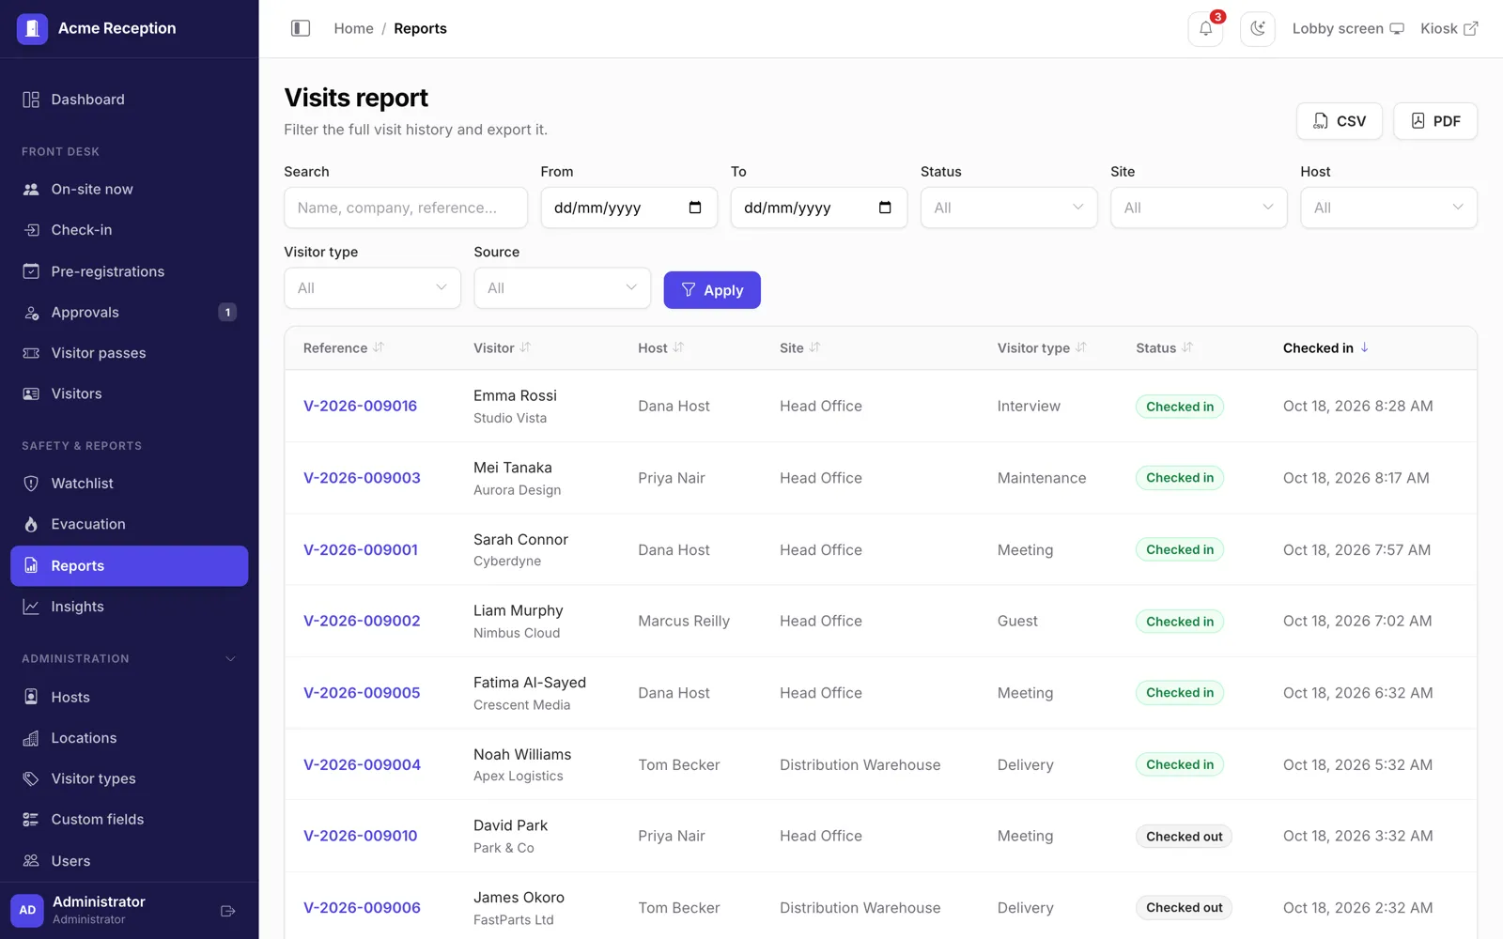Toggle Checked in column sort arrow
1503x939 pixels.
[1365, 347]
